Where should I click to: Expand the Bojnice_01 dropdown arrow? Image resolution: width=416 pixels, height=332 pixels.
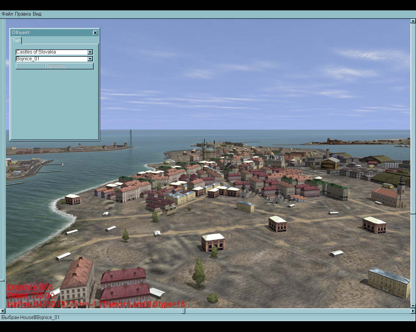(x=90, y=59)
